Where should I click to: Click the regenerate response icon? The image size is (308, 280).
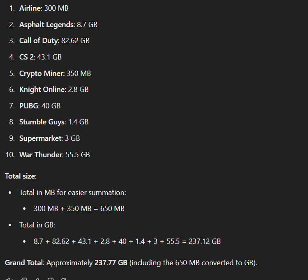pyautogui.click(x=64, y=279)
